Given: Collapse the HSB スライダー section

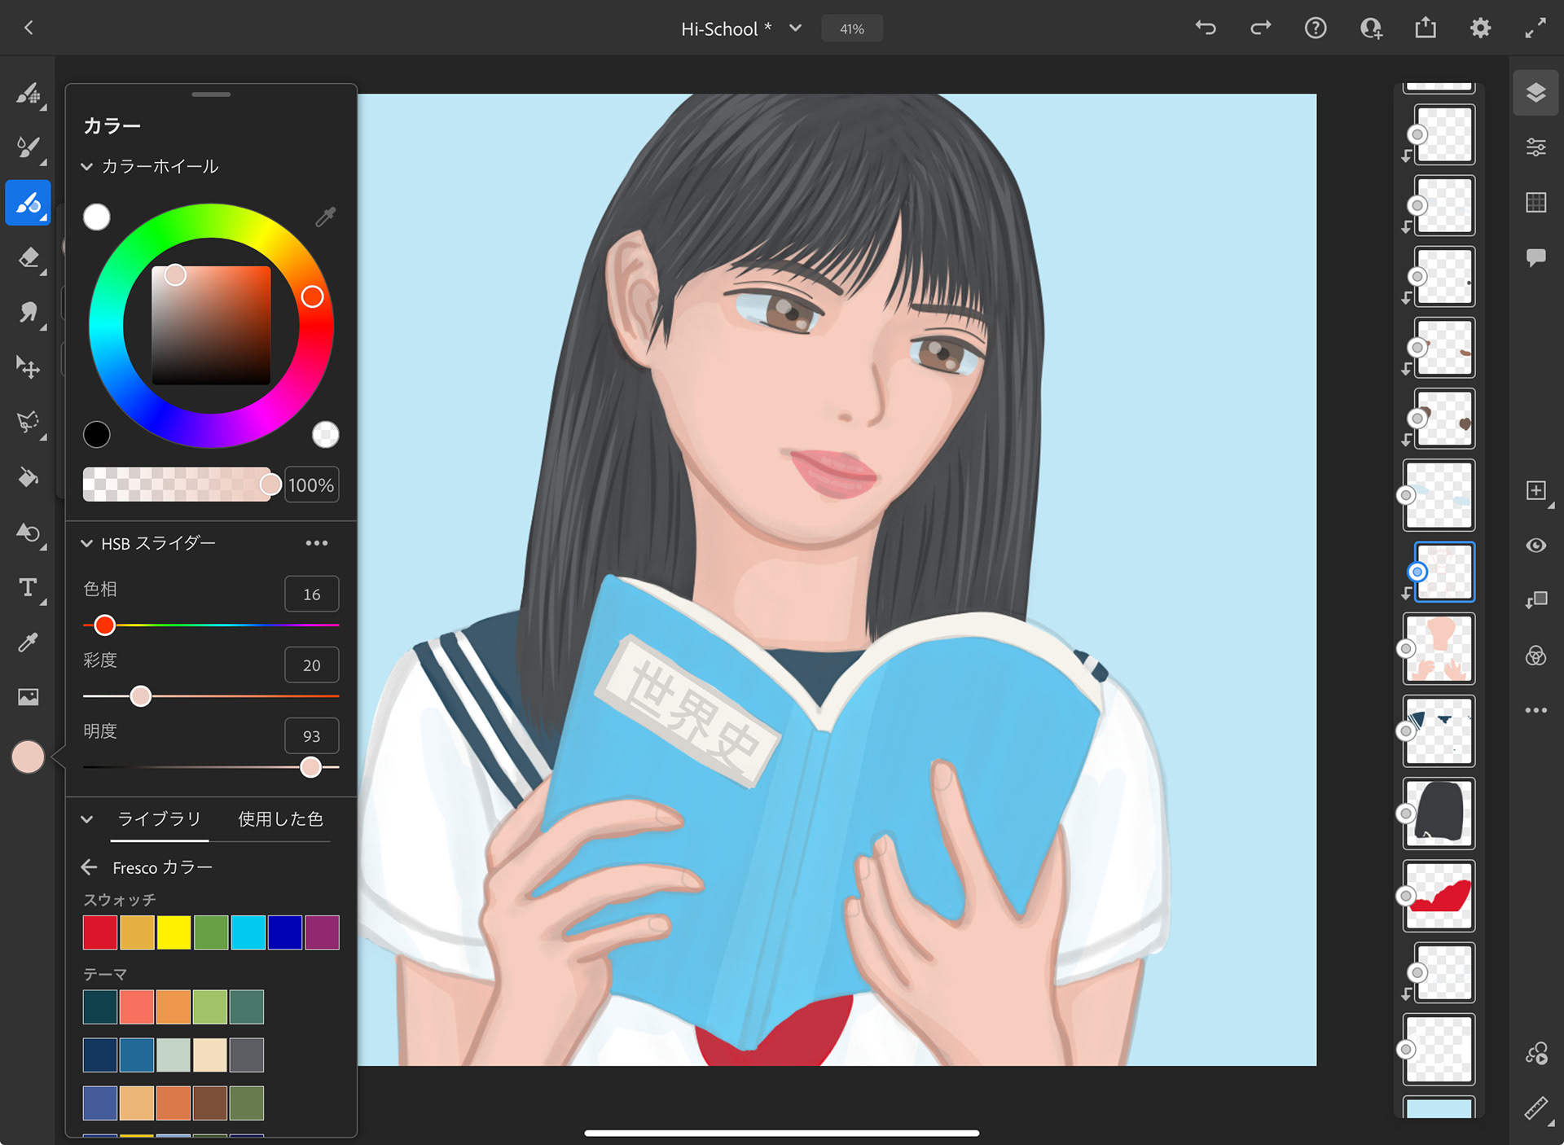Looking at the screenshot, I should pos(87,543).
